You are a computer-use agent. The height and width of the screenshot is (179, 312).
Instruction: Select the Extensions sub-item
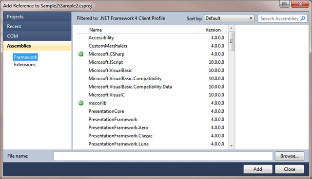(25, 65)
